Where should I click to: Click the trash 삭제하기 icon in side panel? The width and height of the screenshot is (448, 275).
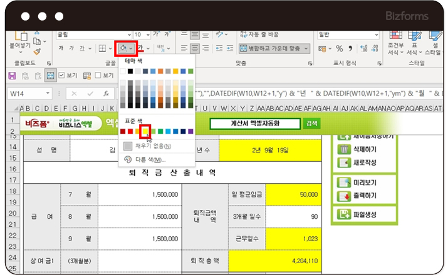click(344, 149)
